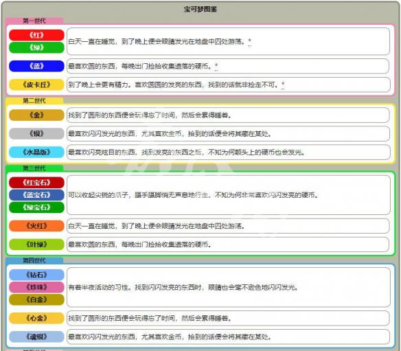The width and height of the screenshot is (401, 351).
Task: Select the 红宝石 entry text 可以收起尖锐的爪子
Action: point(193,195)
